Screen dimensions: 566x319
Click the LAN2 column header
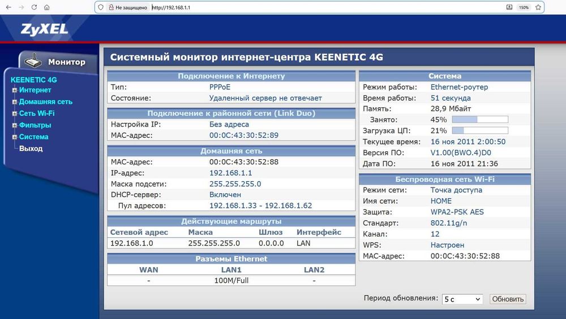314,270
